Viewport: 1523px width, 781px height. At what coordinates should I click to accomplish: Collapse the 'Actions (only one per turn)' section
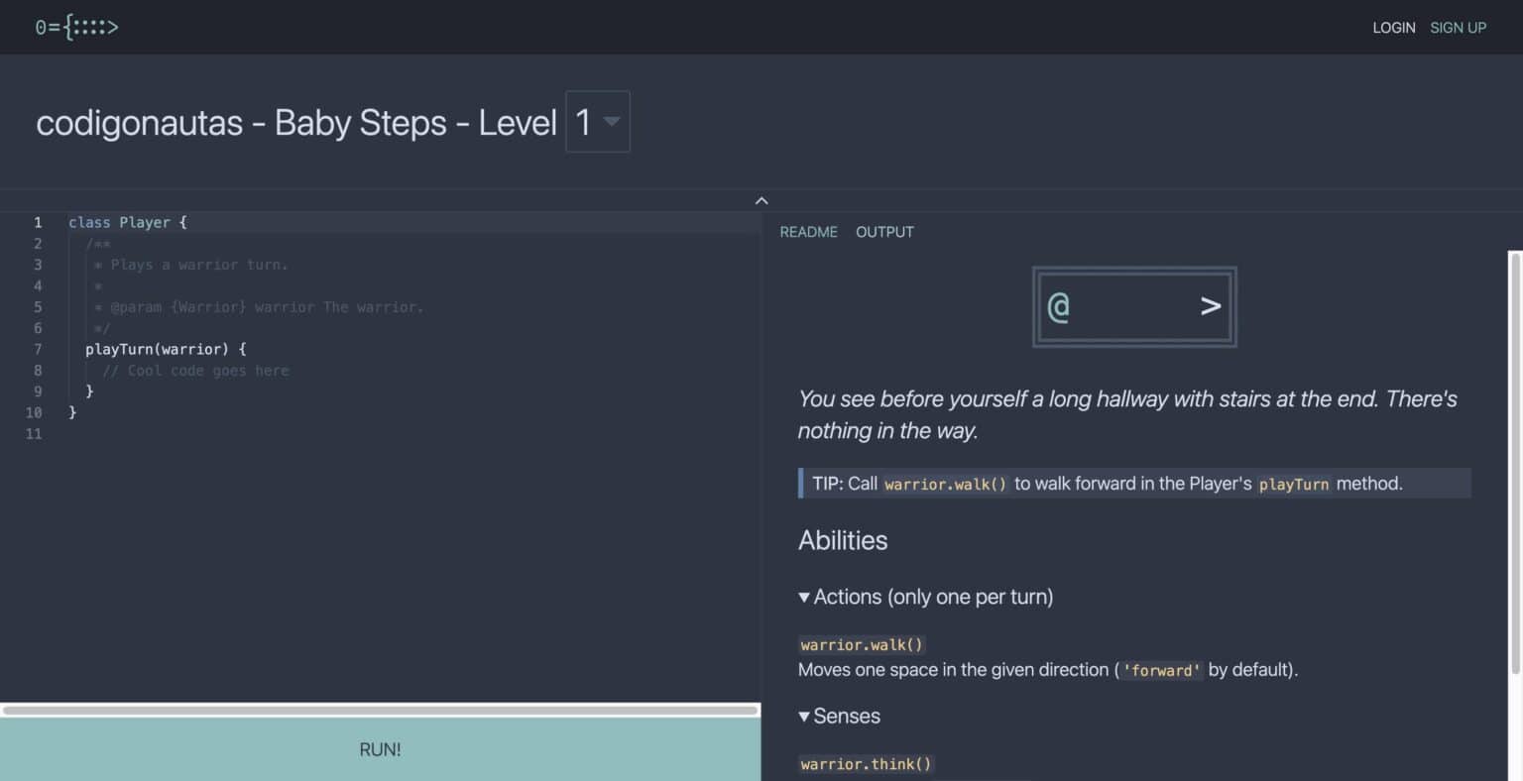tap(804, 596)
